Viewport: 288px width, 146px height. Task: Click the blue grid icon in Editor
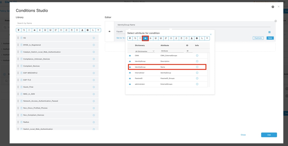(x=270, y=32)
